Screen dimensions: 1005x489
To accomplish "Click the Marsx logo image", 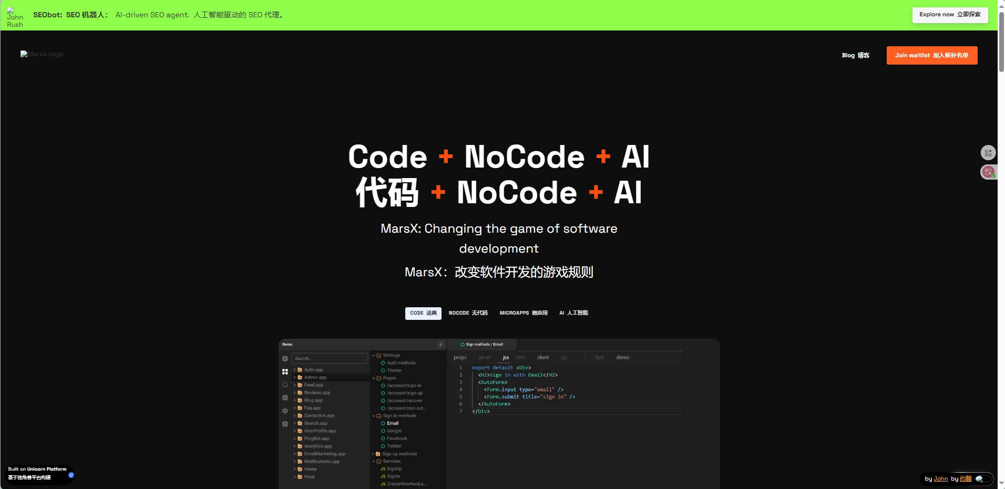I will 42,54.
